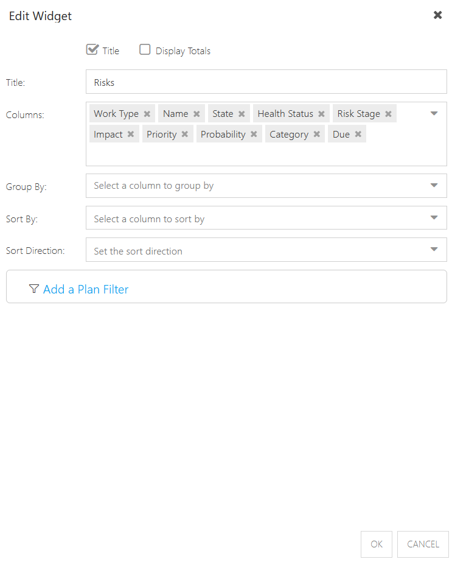
Task: Remove the Work Type column tag
Action: click(x=147, y=114)
